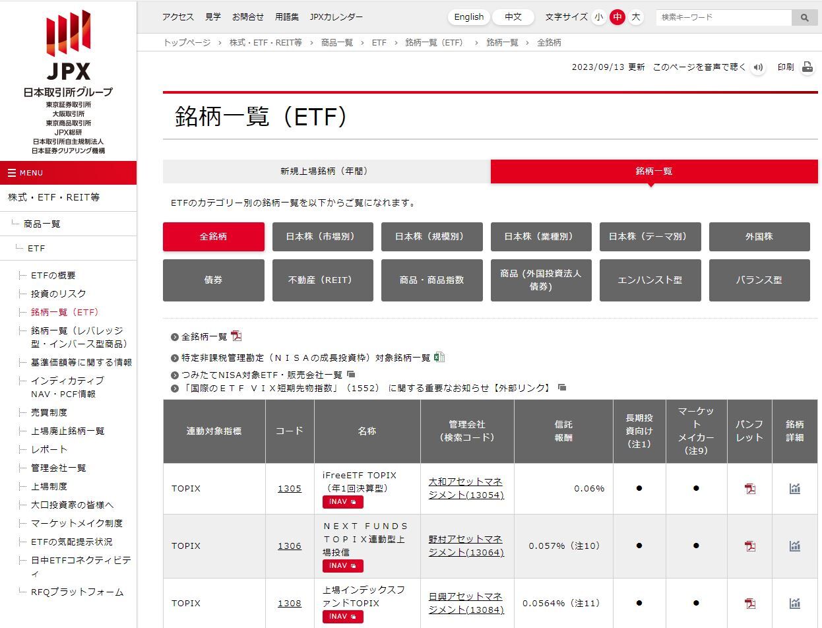Open the red MENU hamburger

68,173
